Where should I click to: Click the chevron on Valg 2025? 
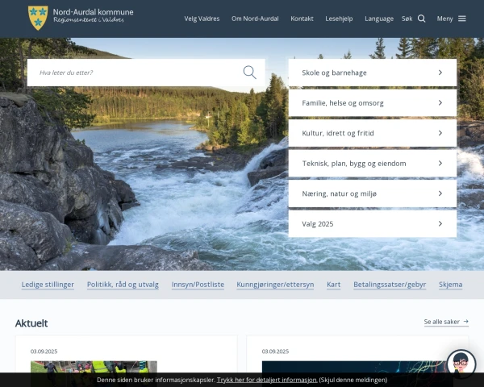(440, 224)
